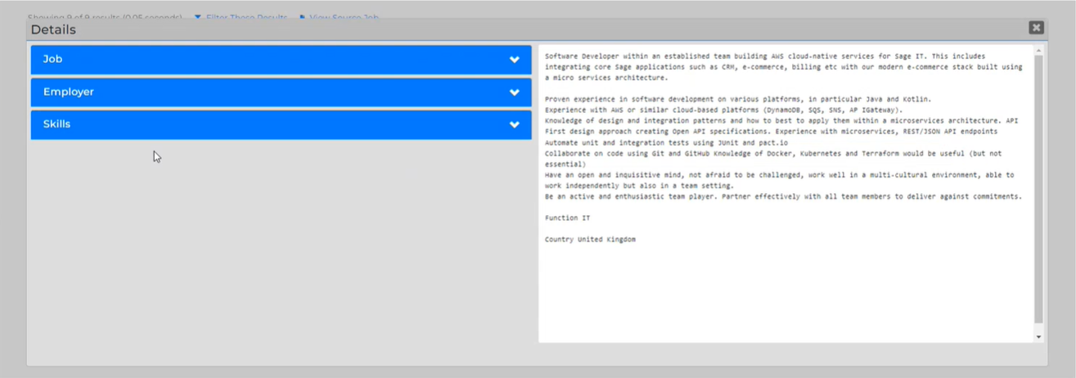Click the scrollbar track below the thumb
Screen dimensions: 1076x378
point(1038,327)
